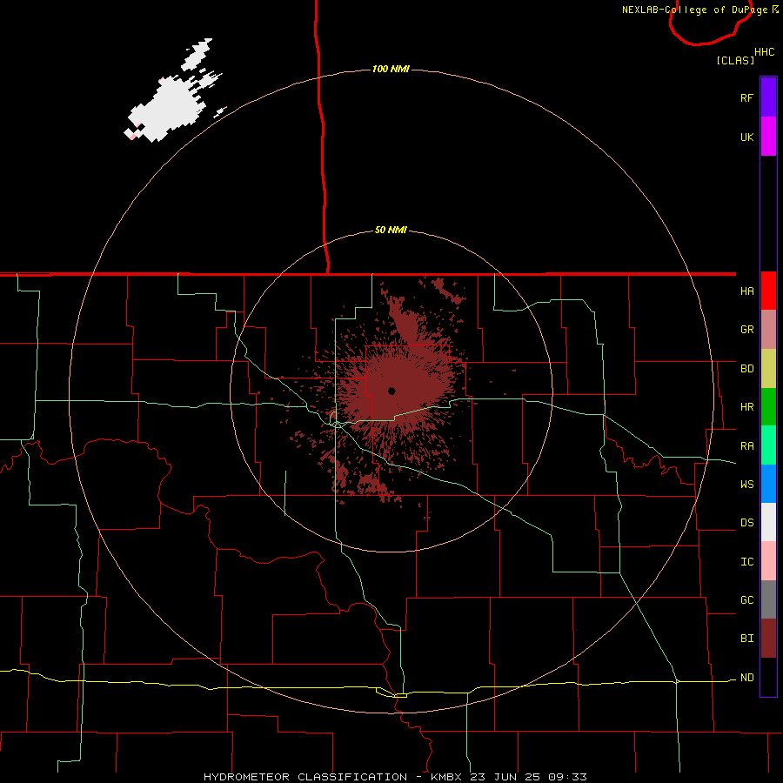Click the DS white legend color block

click(x=768, y=522)
